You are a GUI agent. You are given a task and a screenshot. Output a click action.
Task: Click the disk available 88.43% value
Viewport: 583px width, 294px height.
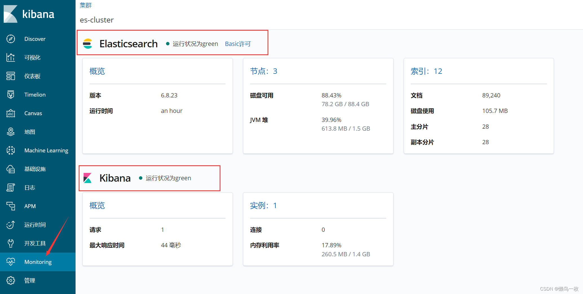click(x=332, y=95)
